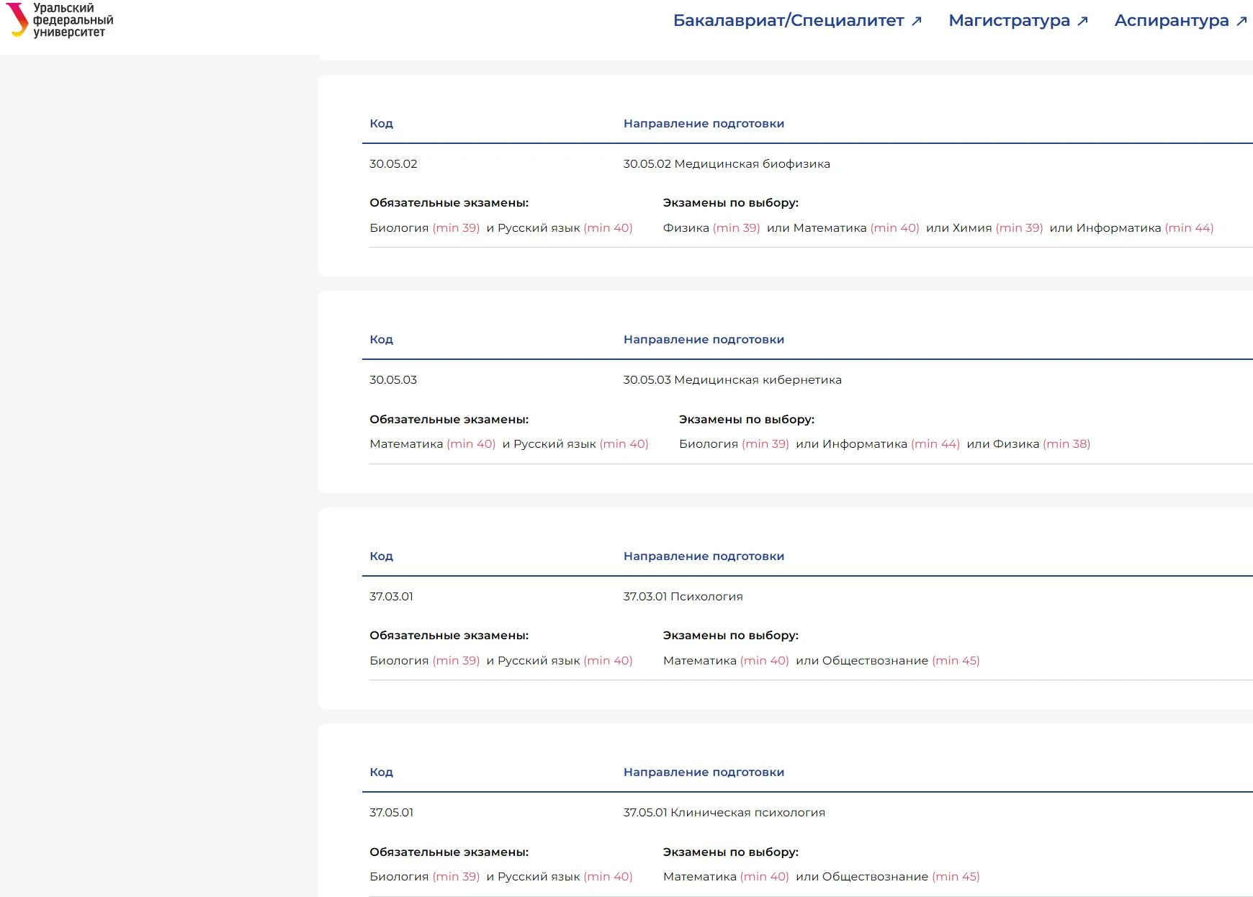Click the Код header above 30.05.03
This screenshot has height=897, width=1253.
(x=381, y=340)
